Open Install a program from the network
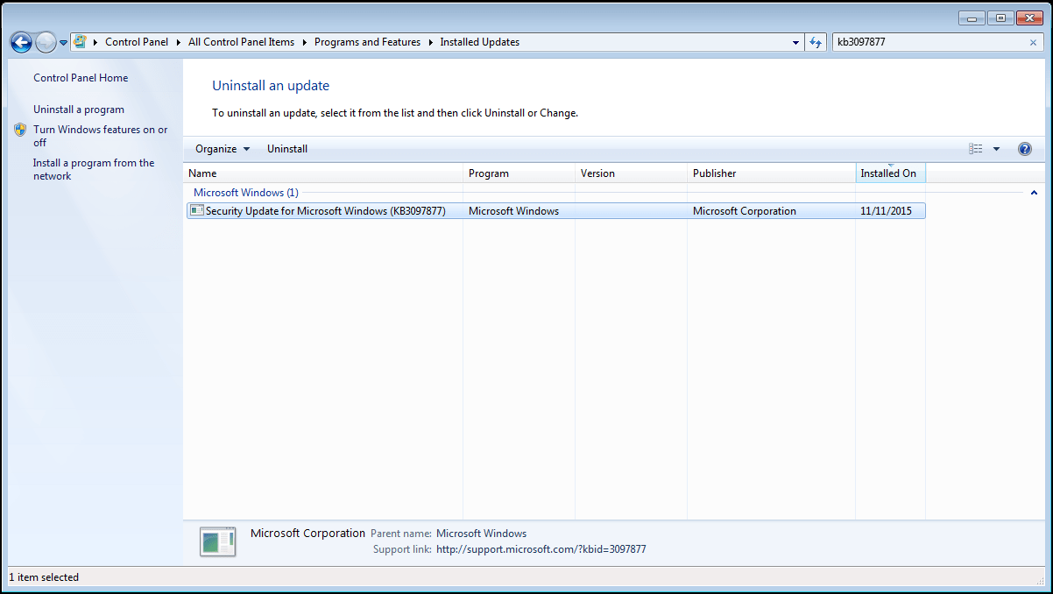This screenshot has height=594, width=1053. 94,169
